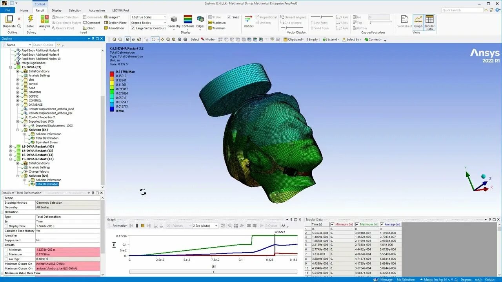
Task: Open the File menu
Action: point(8,10)
